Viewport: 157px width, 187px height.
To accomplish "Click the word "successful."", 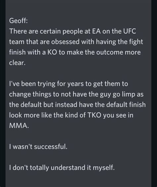I will (51, 146).
